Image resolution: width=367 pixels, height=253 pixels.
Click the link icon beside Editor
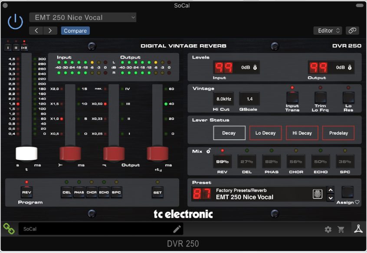352,30
